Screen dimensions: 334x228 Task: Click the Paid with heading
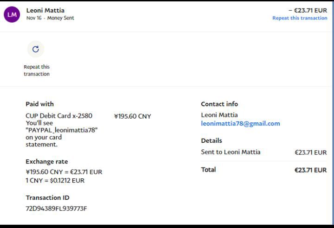(39, 104)
